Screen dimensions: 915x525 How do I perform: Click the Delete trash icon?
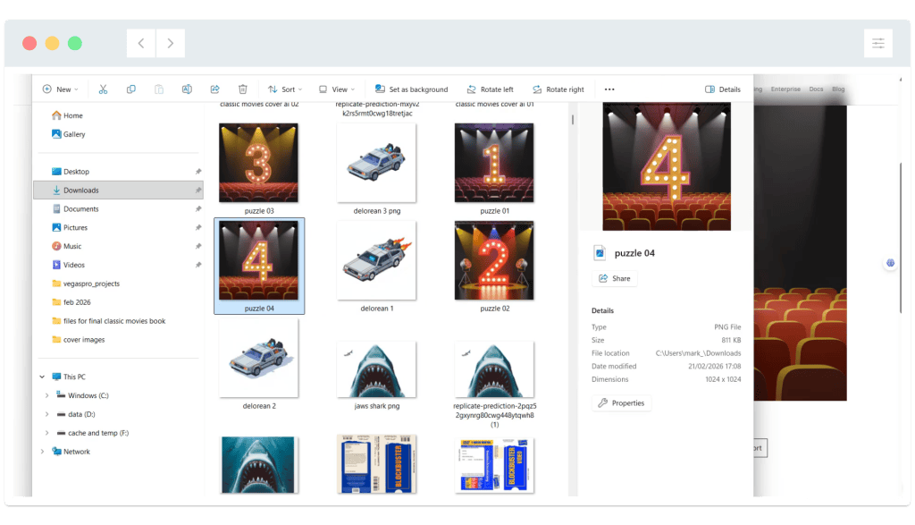coord(243,89)
